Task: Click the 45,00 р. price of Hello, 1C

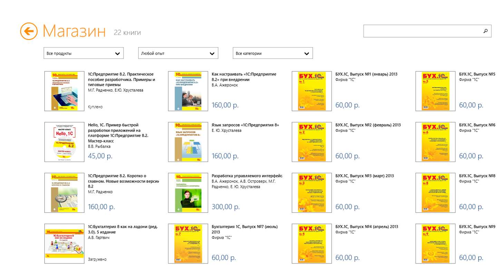Action: [x=100, y=156]
